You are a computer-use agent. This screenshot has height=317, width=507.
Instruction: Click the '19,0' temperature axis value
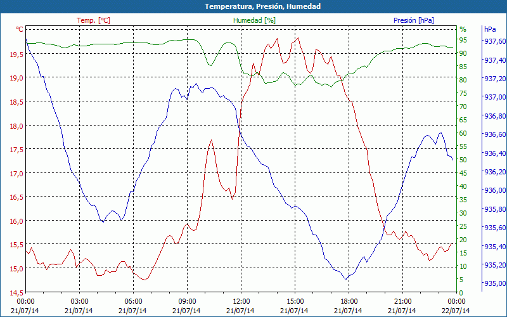pos(16,79)
